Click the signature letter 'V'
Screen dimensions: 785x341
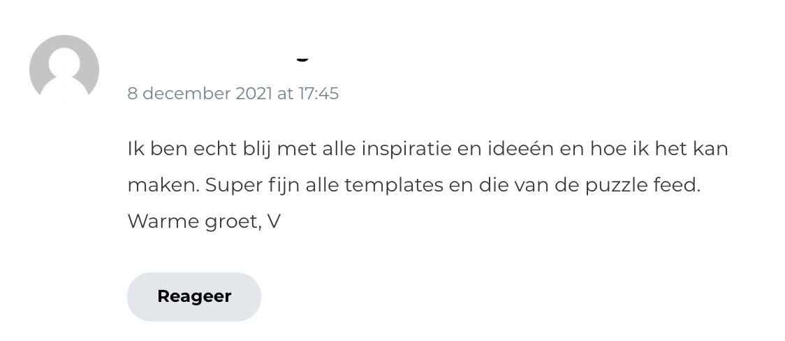[x=274, y=222]
